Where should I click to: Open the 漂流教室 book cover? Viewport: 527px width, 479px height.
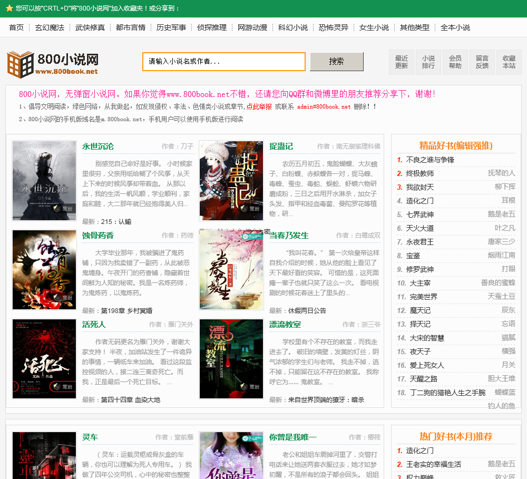(x=231, y=359)
